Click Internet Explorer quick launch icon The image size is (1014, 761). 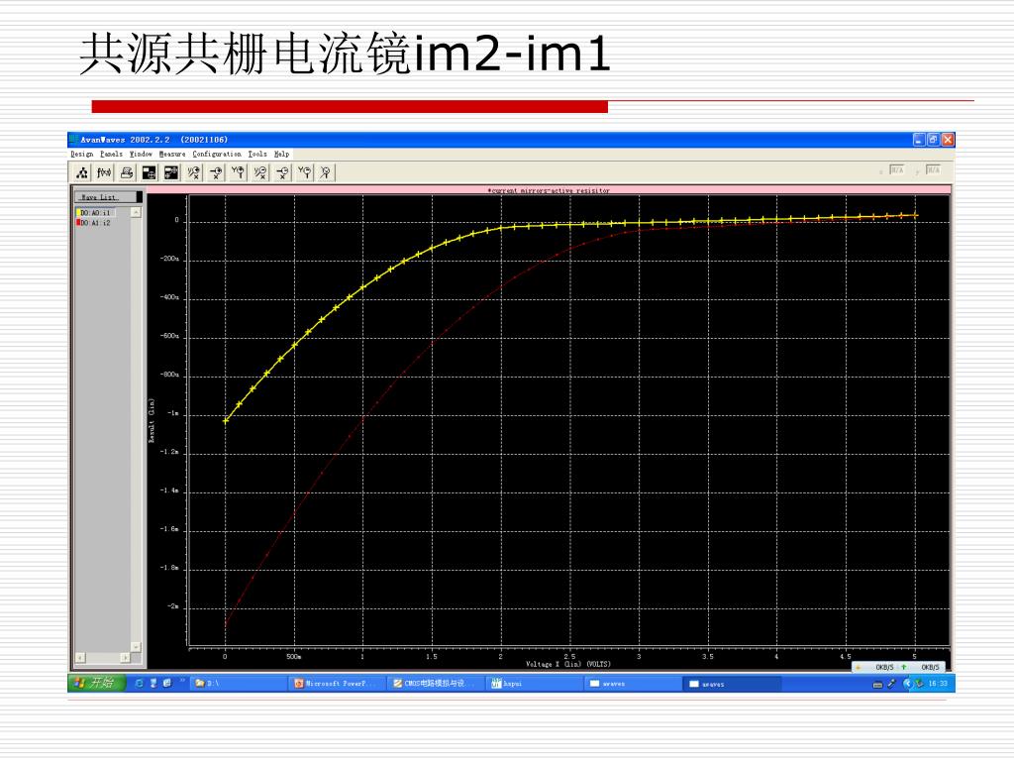[x=139, y=684]
